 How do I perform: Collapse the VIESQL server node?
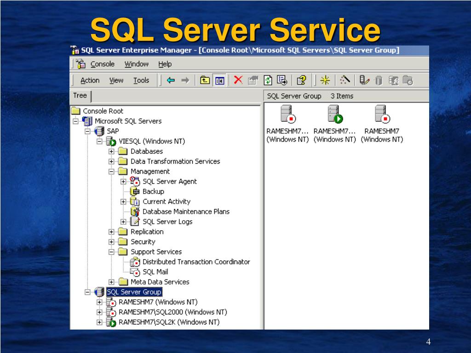tap(99, 142)
